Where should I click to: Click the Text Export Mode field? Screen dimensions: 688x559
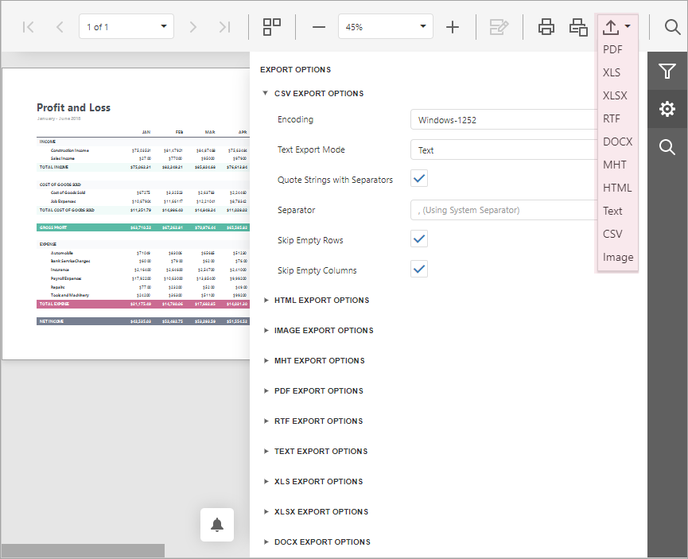point(503,149)
